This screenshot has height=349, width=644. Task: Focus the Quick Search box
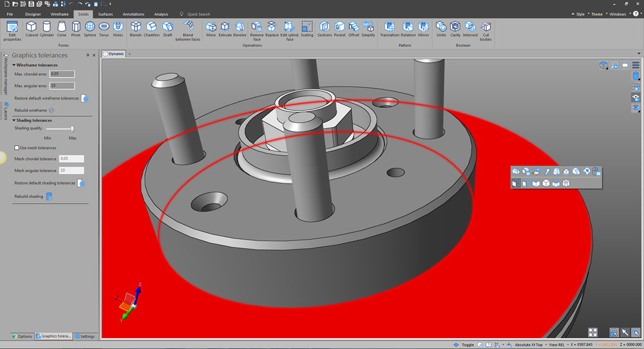click(198, 14)
